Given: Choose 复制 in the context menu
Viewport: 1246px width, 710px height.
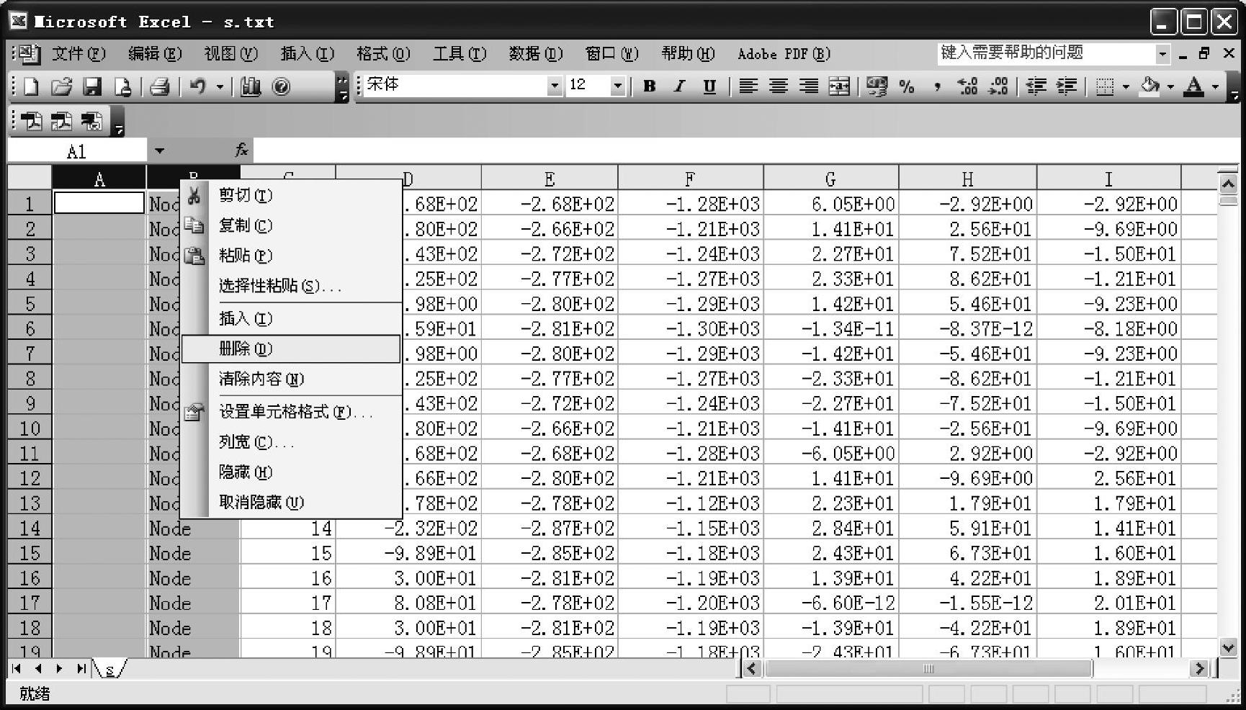Looking at the screenshot, I should coord(291,225).
